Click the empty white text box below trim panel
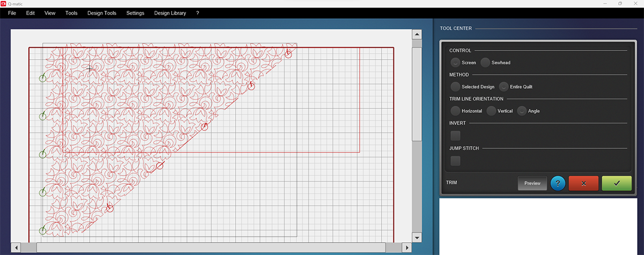The height and width of the screenshot is (255, 644). pyautogui.click(x=539, y=227)
